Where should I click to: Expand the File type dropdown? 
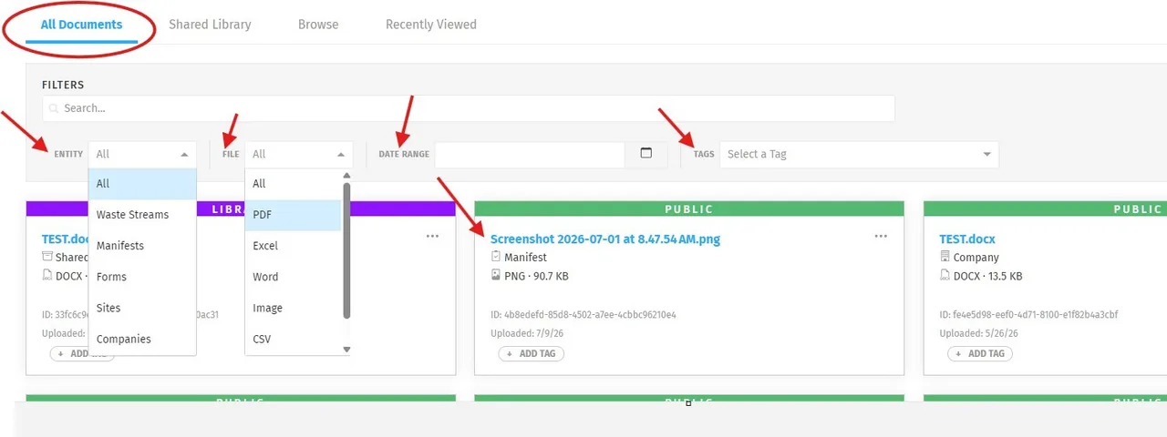pos(298,154)
